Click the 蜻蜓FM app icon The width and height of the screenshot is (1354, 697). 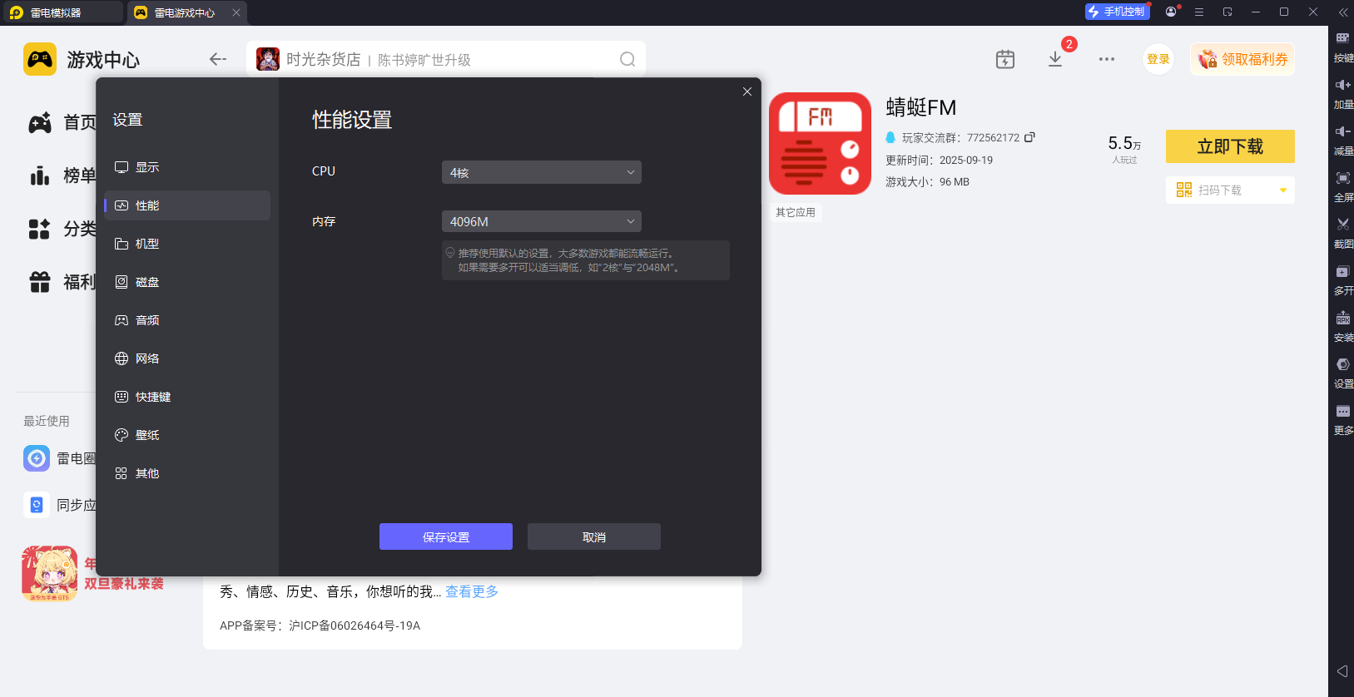point(820,143)
